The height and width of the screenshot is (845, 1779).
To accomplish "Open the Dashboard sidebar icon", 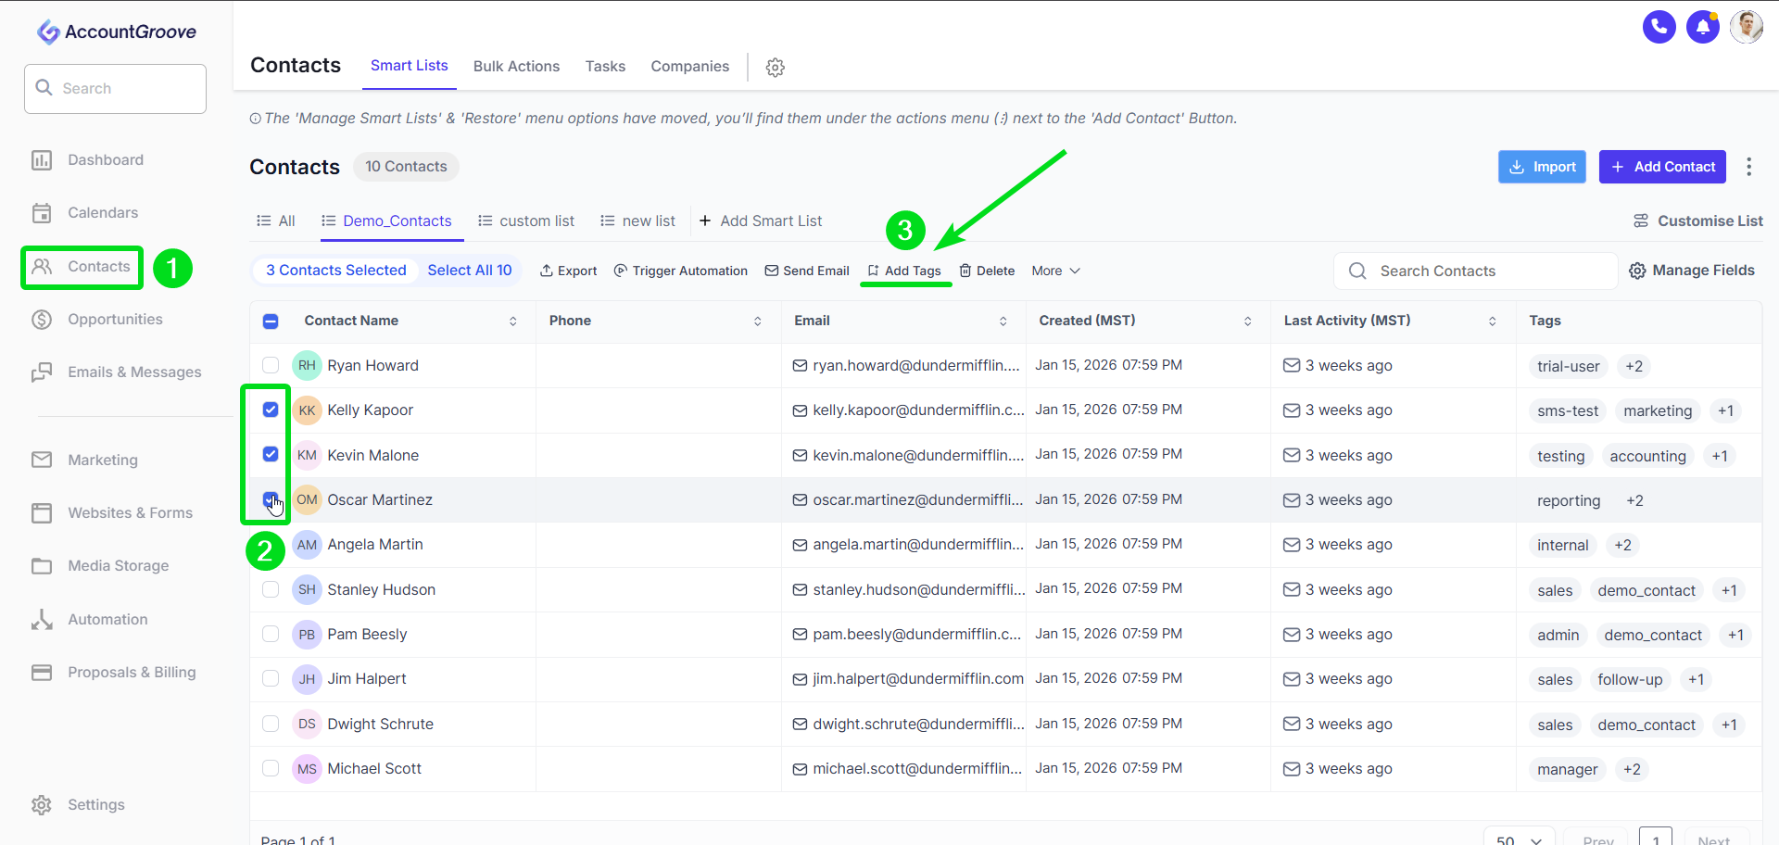I will [42, 160].
